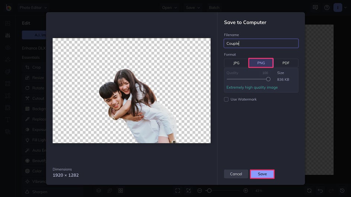The width and height of the screenshot is (351, 197).
Task: Click Batch in the top bar
Action: pos(214,7)
